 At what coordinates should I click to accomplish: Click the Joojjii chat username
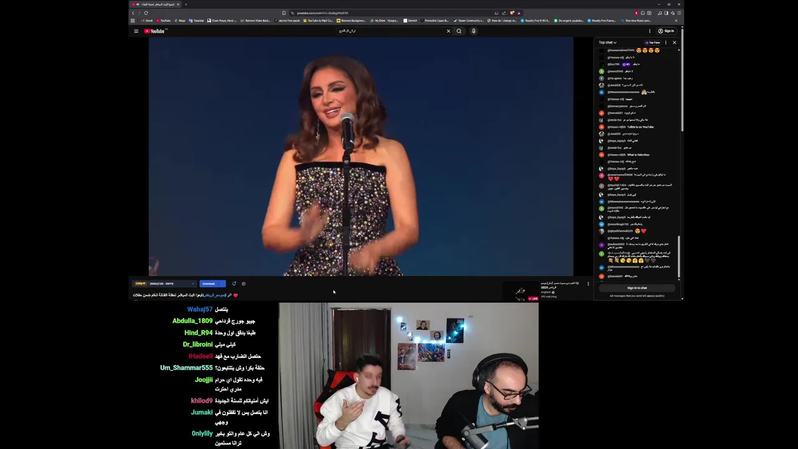[x=203, y=380]
